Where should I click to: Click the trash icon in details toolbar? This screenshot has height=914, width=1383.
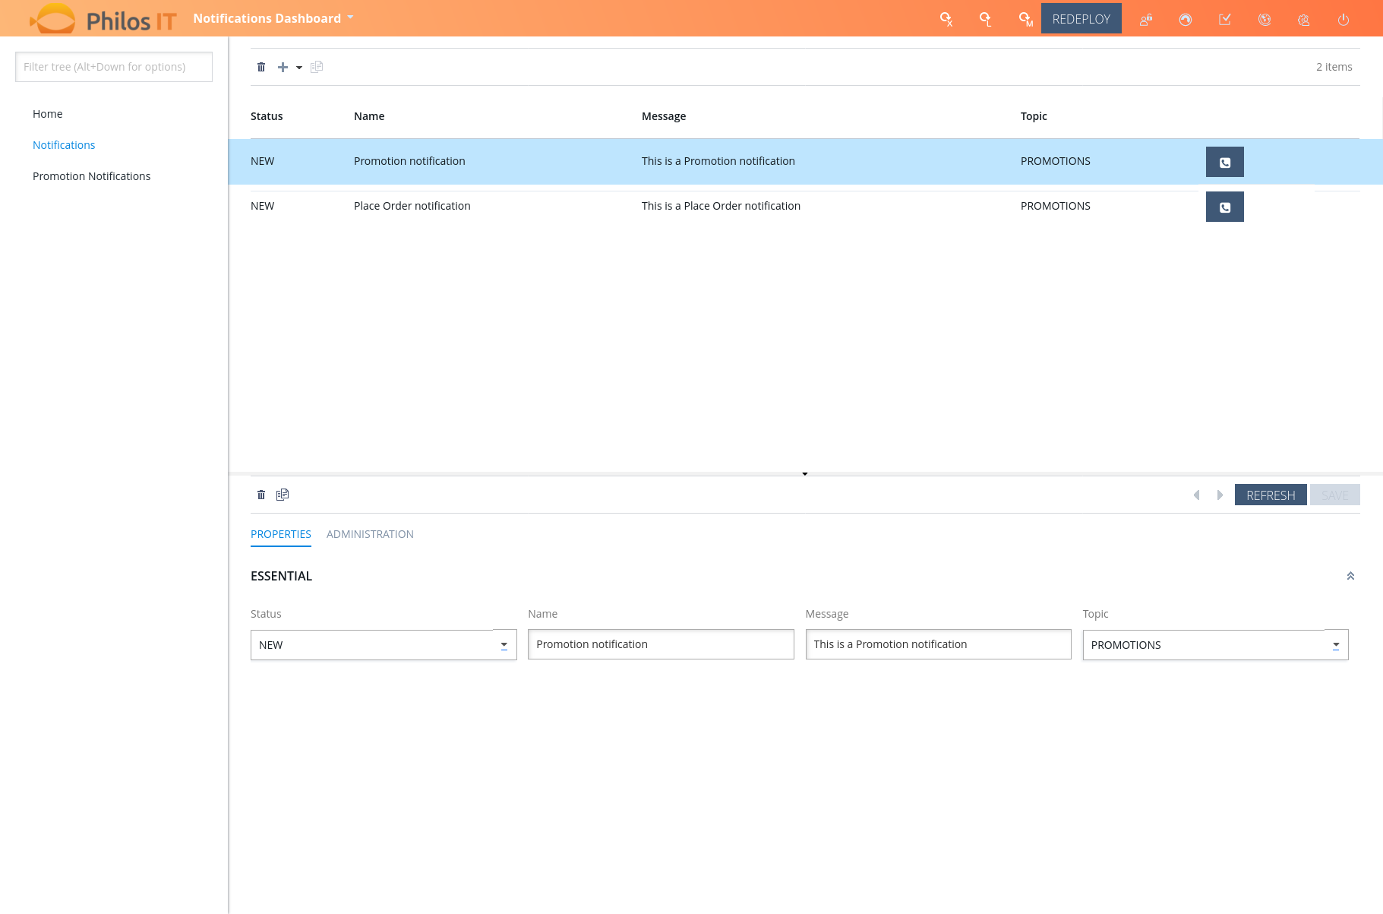click(261, 495)
